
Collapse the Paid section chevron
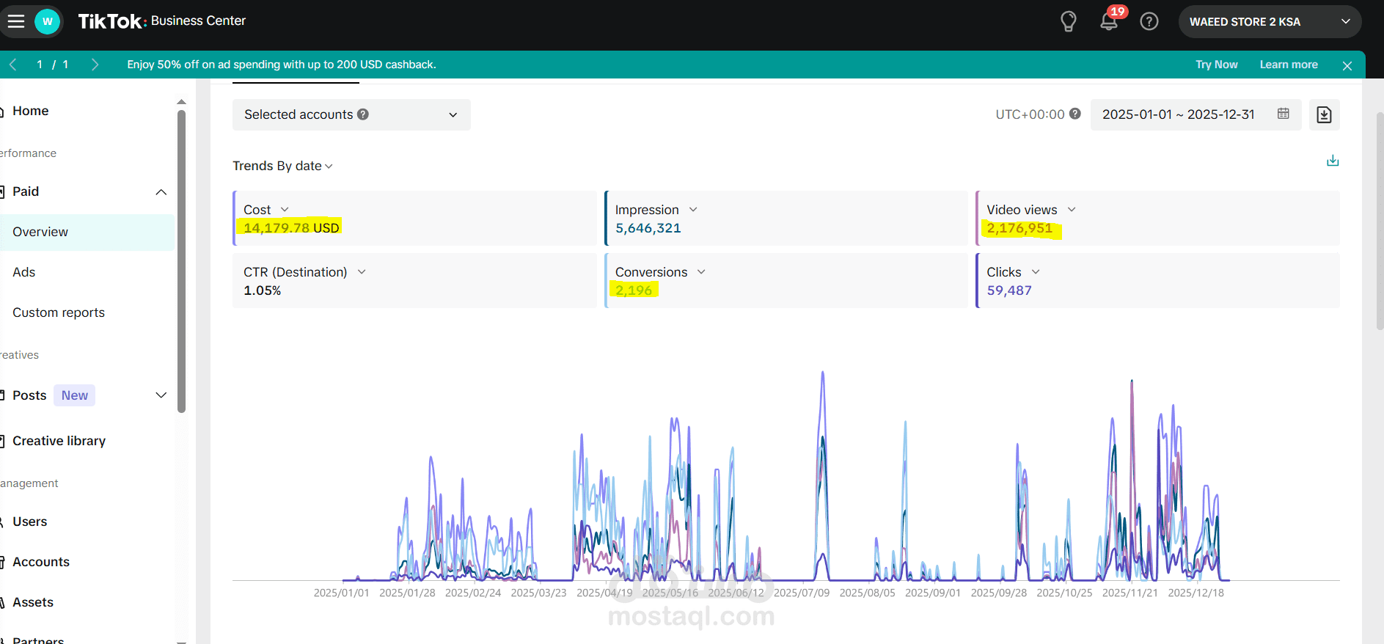pyautogui.click(x=161, y=192)
